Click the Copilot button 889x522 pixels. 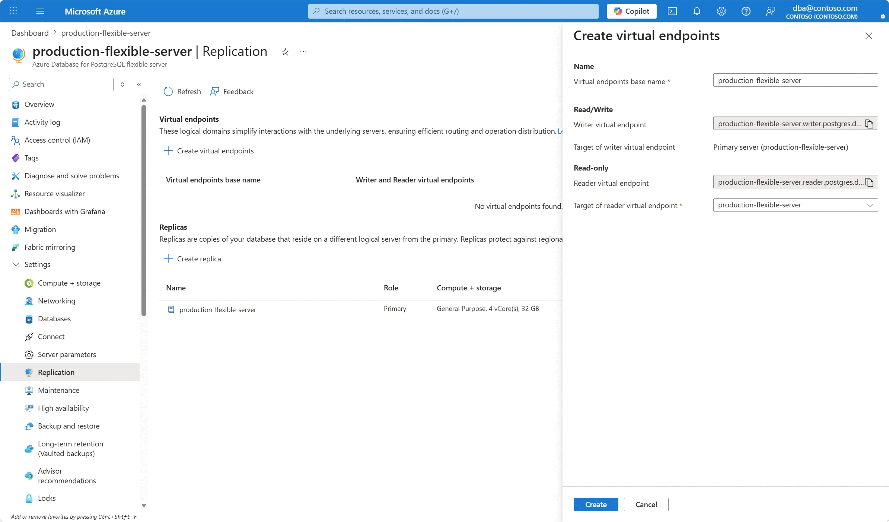[x=632, y=11]
